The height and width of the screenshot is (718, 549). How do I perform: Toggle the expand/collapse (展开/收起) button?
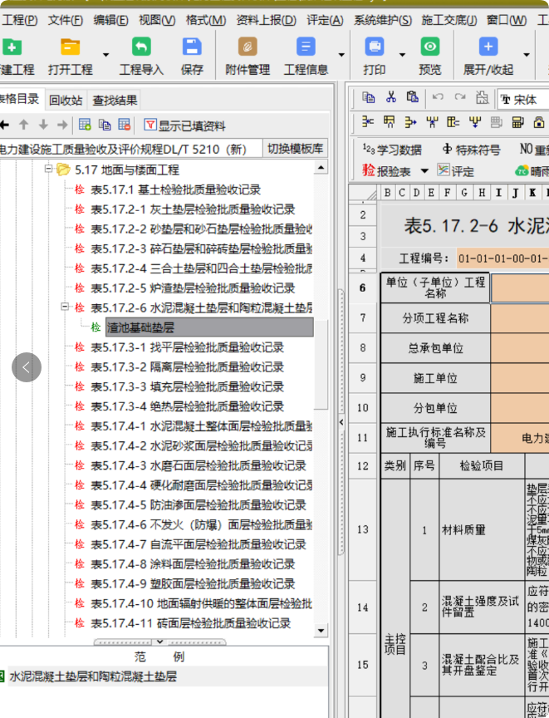click(488, 55)
